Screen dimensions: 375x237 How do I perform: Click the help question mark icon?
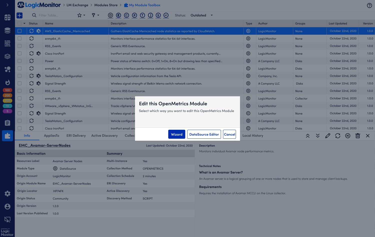[369, 5]
